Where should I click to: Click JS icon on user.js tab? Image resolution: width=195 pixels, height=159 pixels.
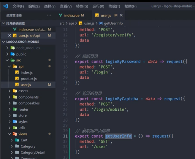tap(97, 15)
